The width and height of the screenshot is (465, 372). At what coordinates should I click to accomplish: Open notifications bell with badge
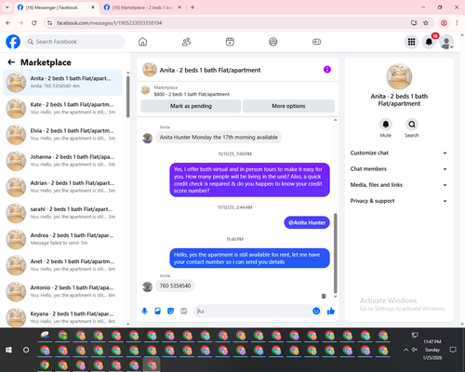tap(429, 42)
